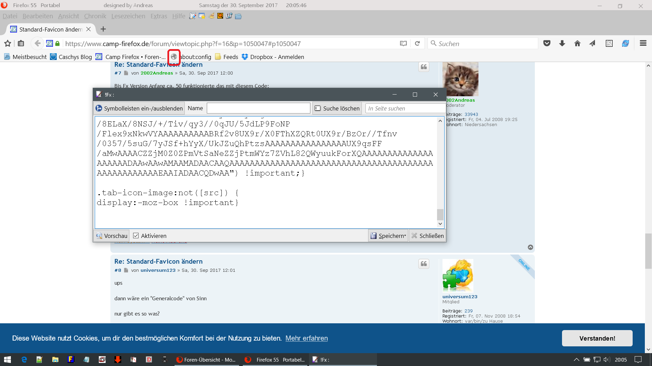Open the Feeds bookmark folder
The height and width of the screenshot is (366, 652).
tap(227, 57)
